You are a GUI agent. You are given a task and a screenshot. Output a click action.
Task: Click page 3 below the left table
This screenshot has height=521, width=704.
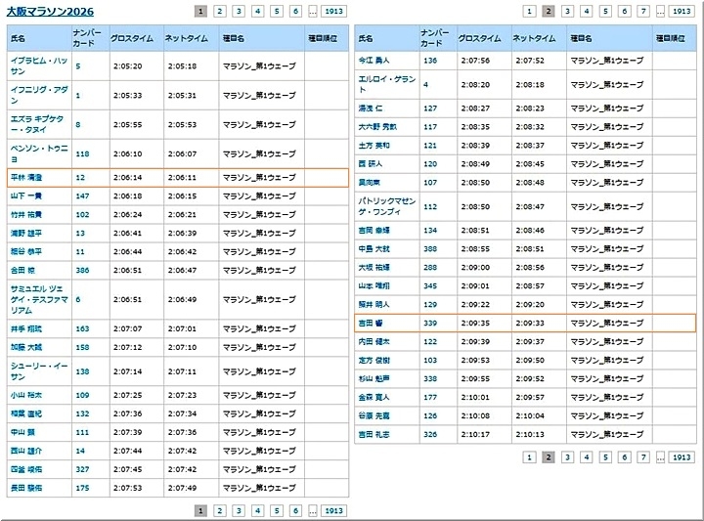[x=238, y=510]
